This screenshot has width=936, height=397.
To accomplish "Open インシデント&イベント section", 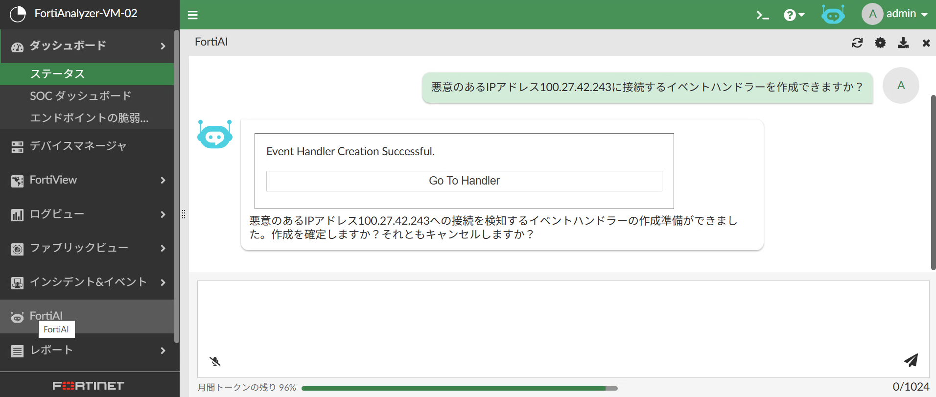I will click(88, 282).
